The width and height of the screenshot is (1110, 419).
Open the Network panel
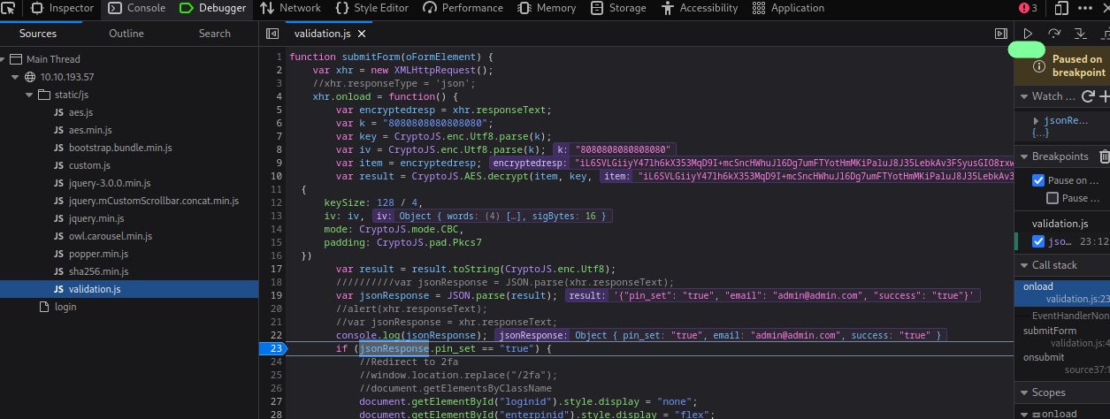(290, 8)
